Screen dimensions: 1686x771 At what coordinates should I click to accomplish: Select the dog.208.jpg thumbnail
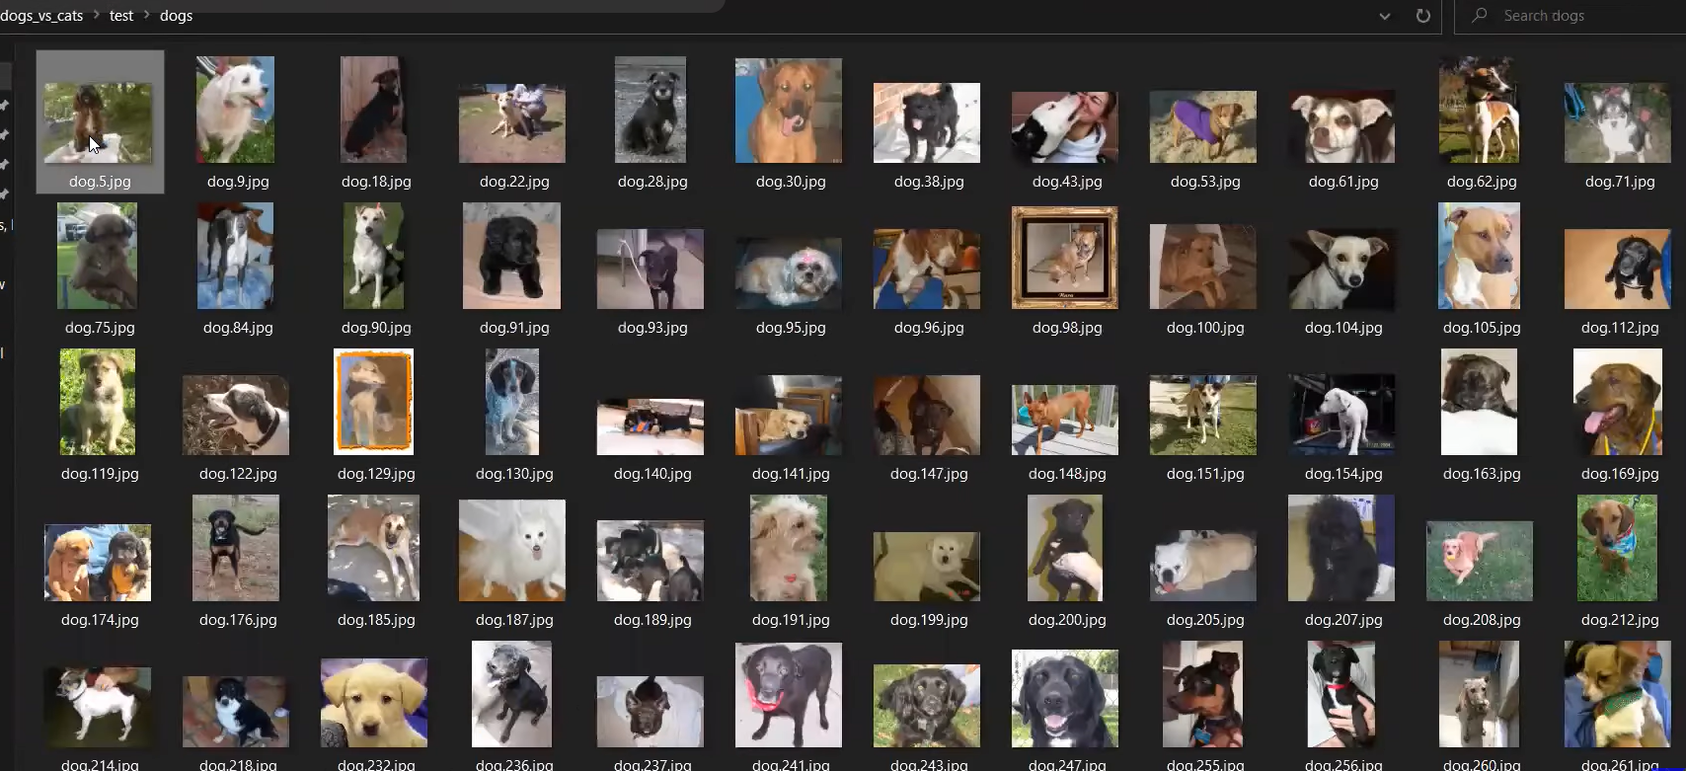coord(1480,562)
